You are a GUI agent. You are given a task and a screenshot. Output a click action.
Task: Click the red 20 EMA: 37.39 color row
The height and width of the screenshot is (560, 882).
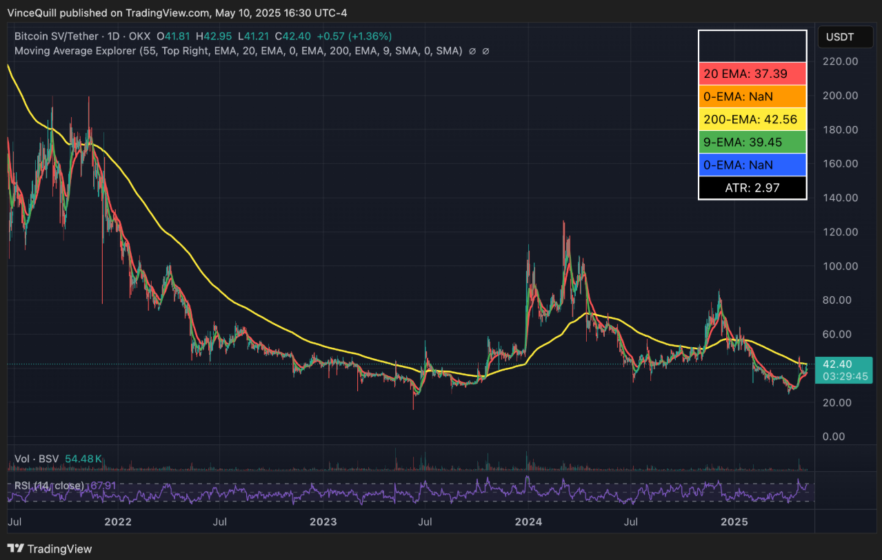[x=752, y=73]
